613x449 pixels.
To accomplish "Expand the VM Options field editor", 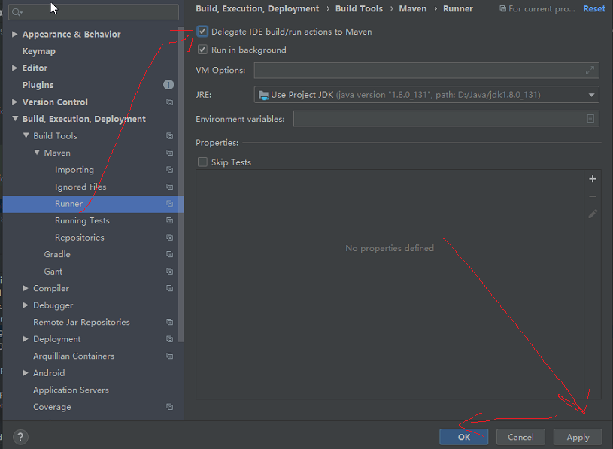I will [590, 71].
